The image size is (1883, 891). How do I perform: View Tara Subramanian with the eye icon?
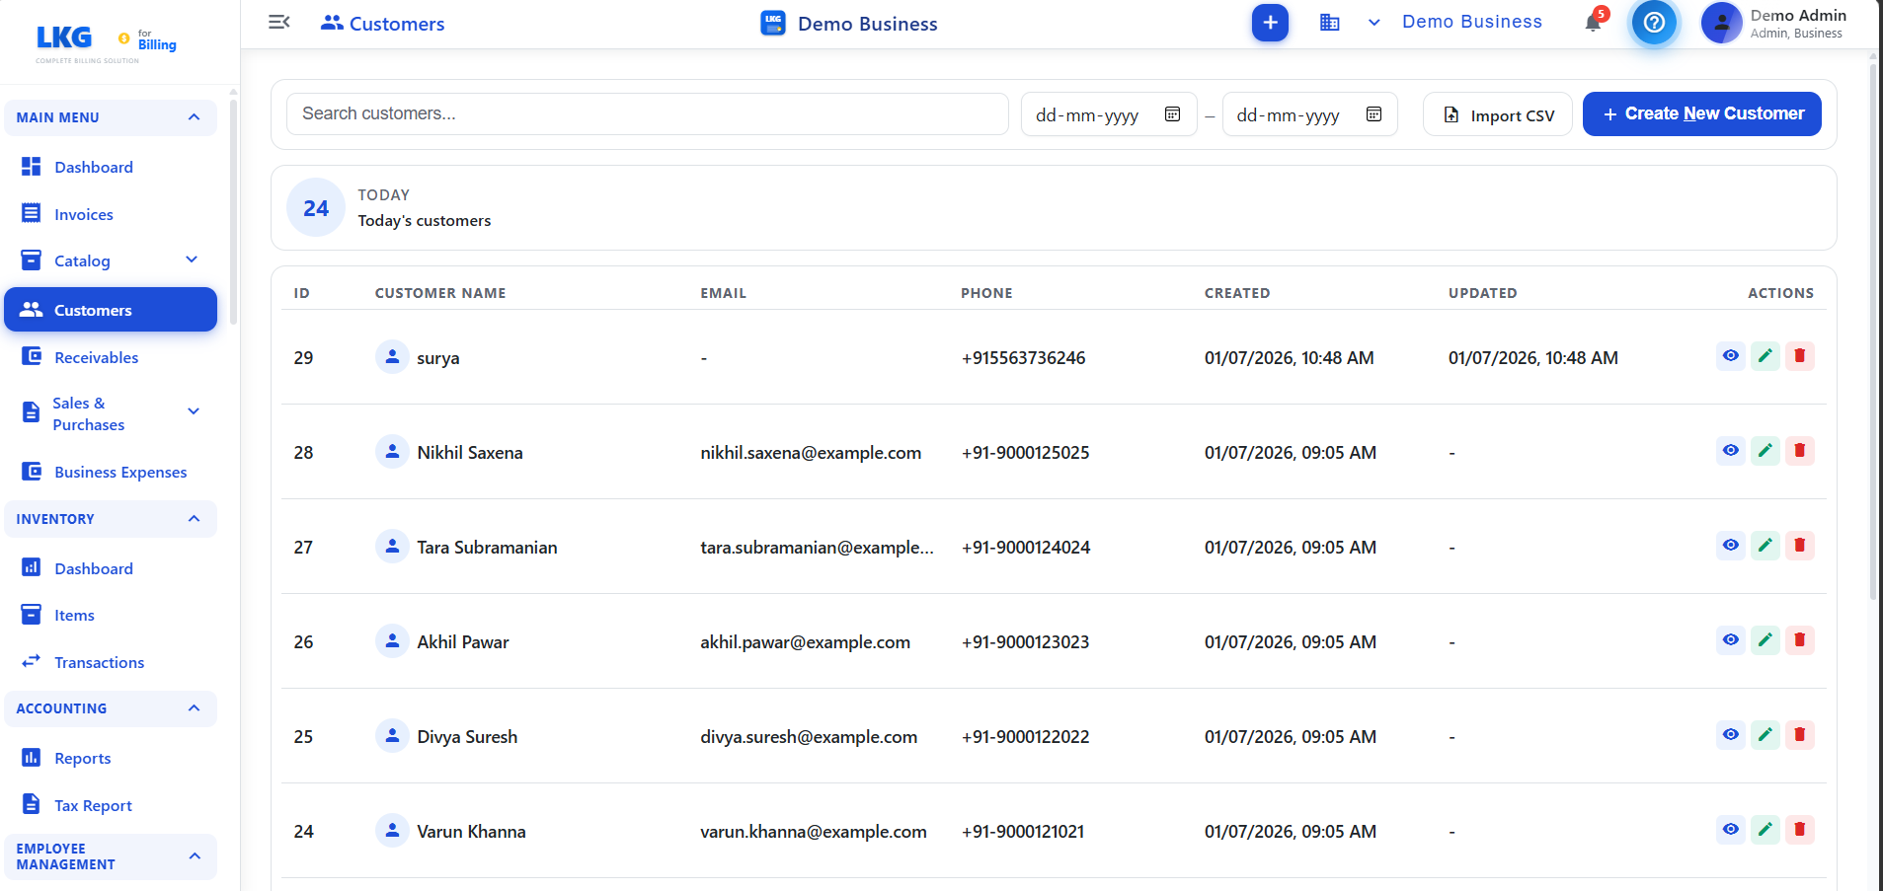coord(1731,546)
